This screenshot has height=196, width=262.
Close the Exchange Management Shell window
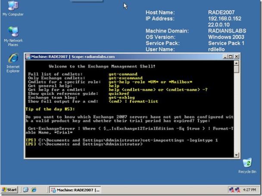point(236,57)
